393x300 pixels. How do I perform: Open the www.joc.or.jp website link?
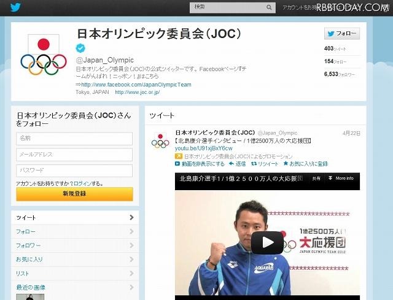pyautogui.click(x=138, y=92)
